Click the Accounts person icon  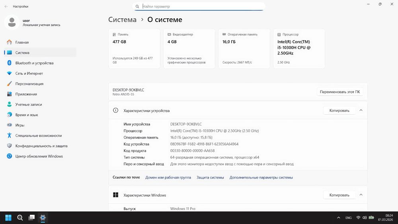click(x=10, y=104)
